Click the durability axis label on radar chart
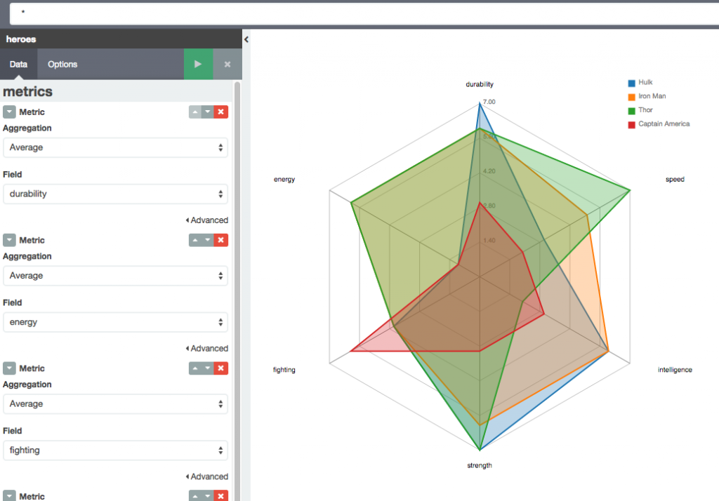Image resolution: width=719 pixels, height=501 pixels. point(480,84)
